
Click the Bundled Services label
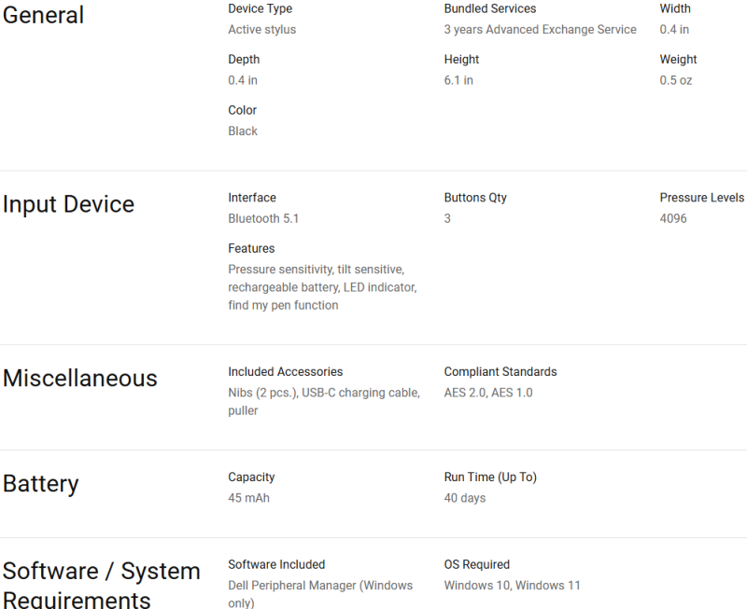tap(489, 8)
